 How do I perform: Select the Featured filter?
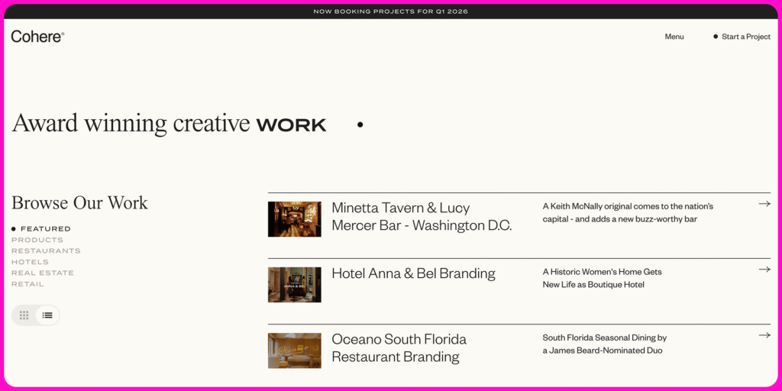tap(45, 229)
